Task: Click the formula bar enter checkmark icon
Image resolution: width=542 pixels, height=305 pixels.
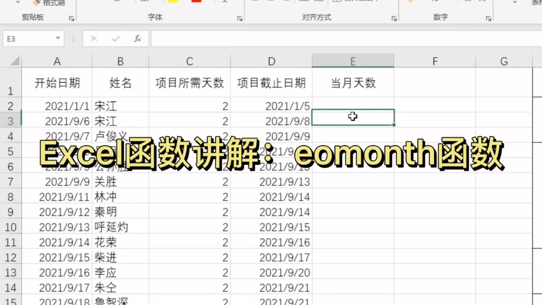Action: tap(116, 39)
